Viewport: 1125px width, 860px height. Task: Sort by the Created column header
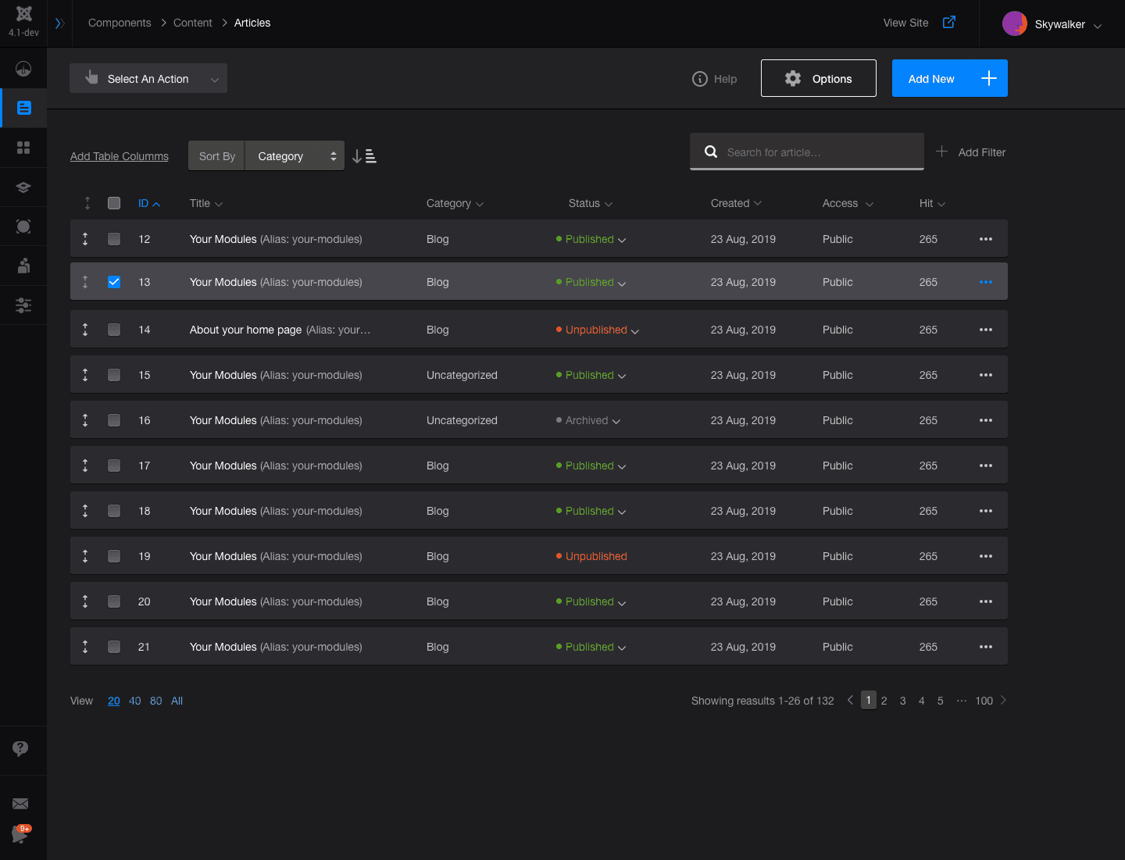[736, 203]
